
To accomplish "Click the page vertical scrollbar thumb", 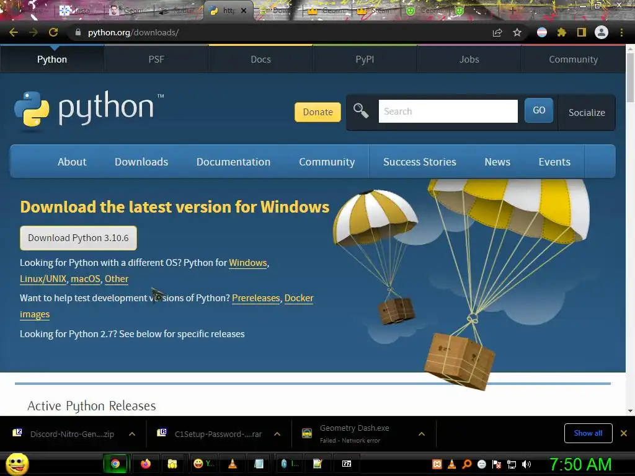I will [630, 77].
